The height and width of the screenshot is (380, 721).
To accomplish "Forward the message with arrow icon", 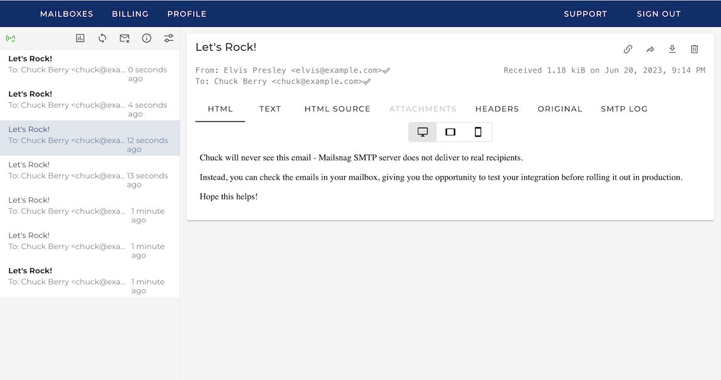I will point(650,49).
